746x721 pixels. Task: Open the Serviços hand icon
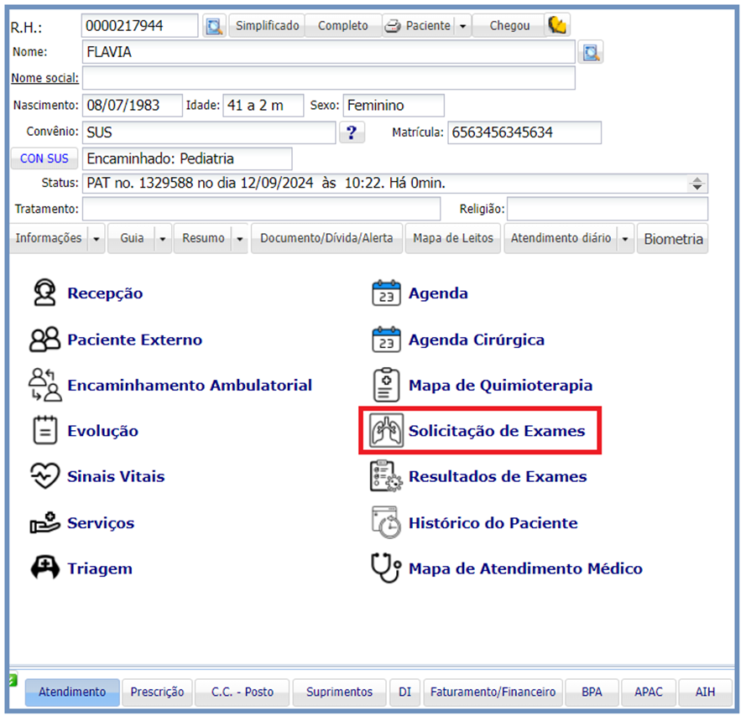coord(44,522)
